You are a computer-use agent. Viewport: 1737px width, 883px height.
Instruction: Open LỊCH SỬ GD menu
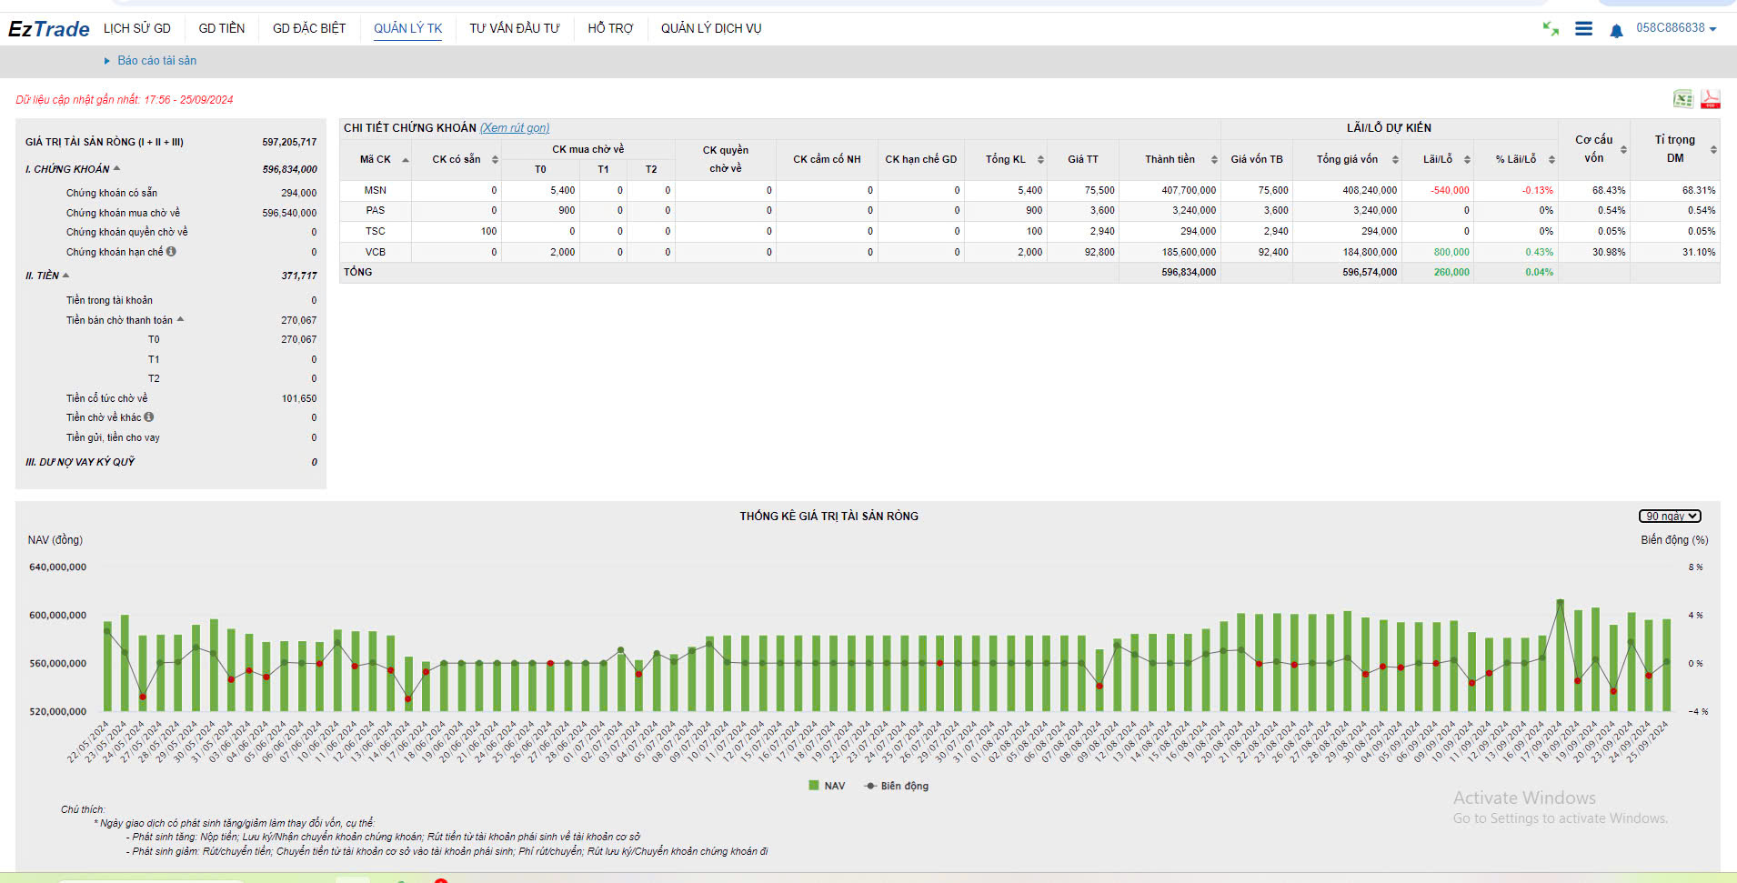click(x=137, y=28)
